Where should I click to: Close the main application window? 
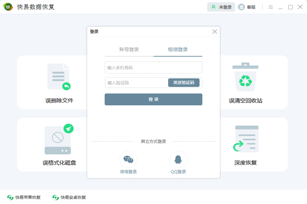pos(300,7)
